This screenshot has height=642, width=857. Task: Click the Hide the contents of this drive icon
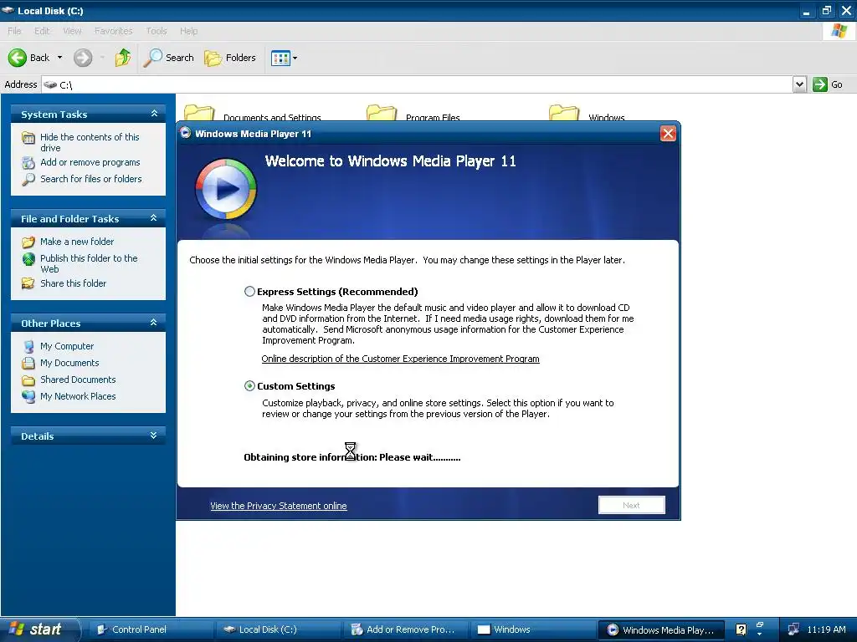tap(28, 138)
